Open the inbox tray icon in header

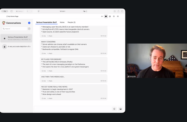pos(102,16)
